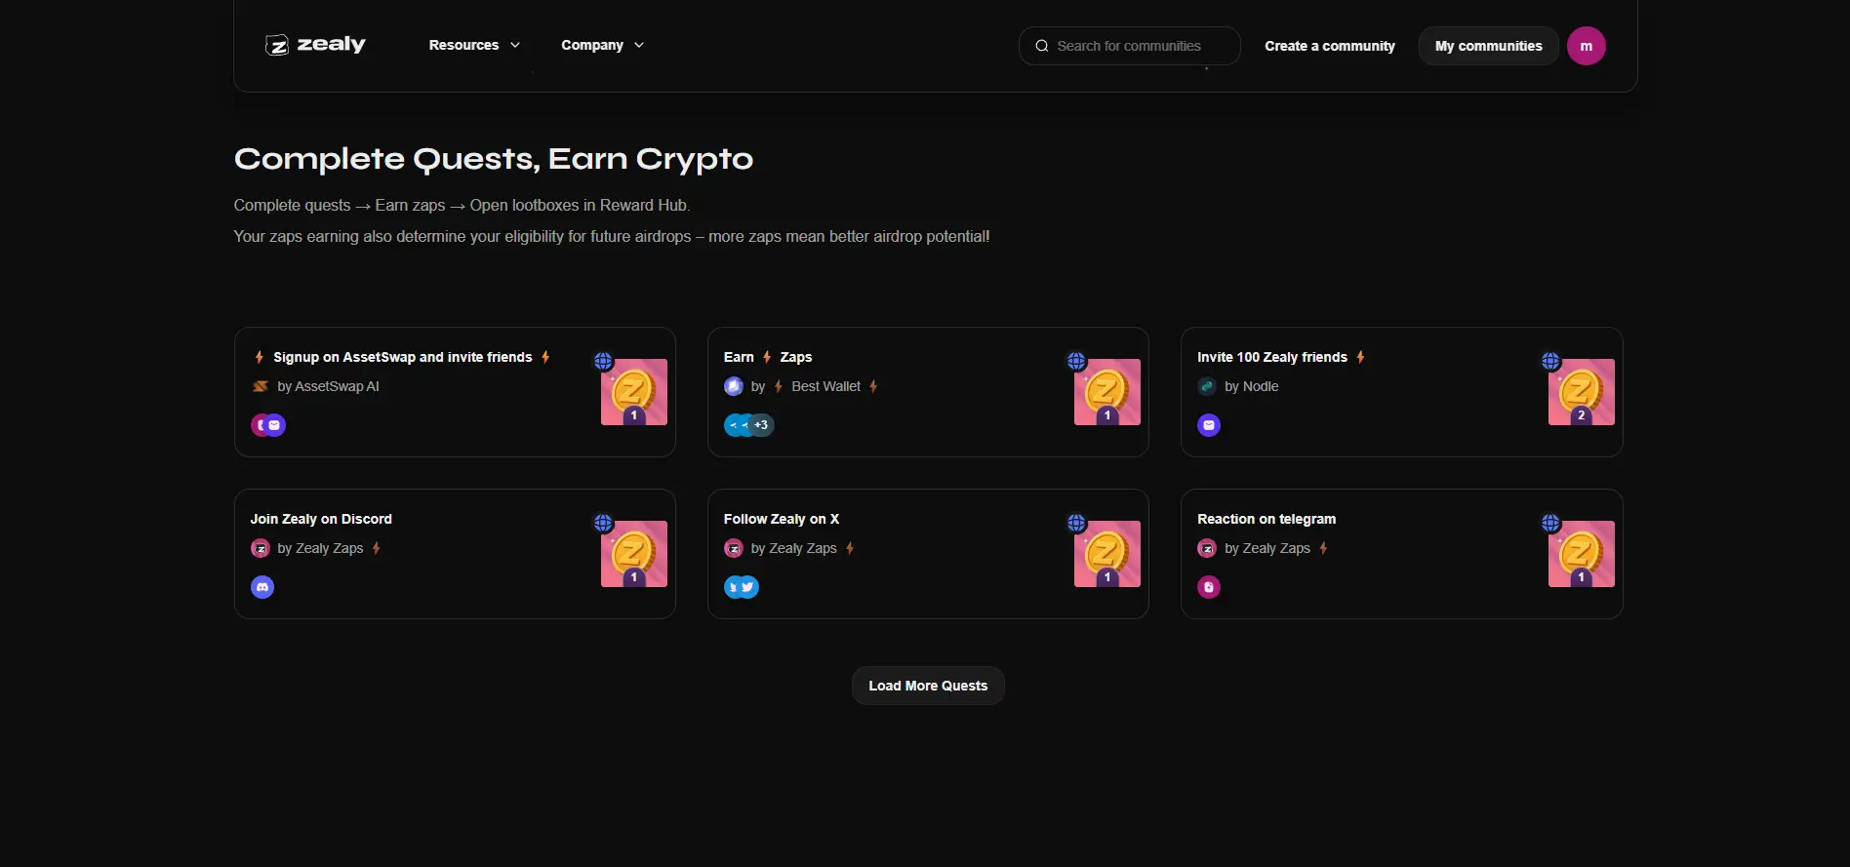Click Zealy Zaps logo on telegram quest
This screenshot has width=1850, height=867.
(1207, 548)
